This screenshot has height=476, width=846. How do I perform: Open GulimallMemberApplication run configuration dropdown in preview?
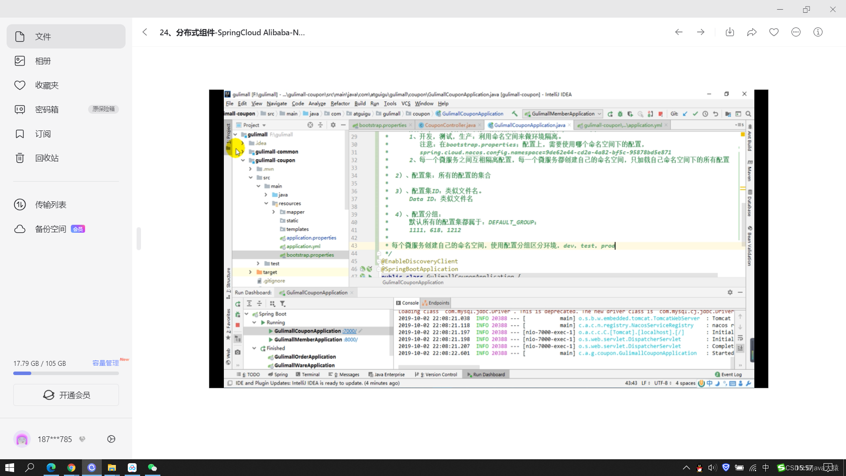(563, 114)
